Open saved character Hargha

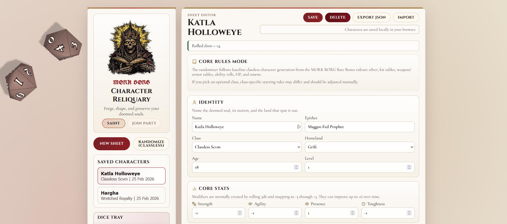131,195
